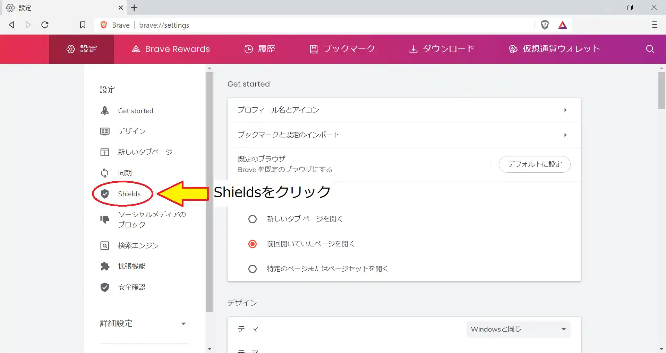The height and width of the screenshot is (353, 666).
Task: Reload the settings page
Action: click(x=45, y=25)
